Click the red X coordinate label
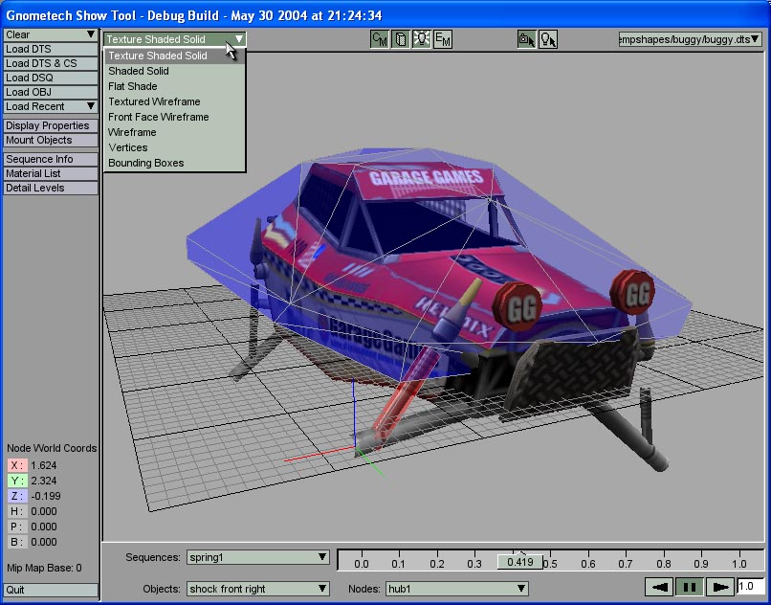 point(17,465)
